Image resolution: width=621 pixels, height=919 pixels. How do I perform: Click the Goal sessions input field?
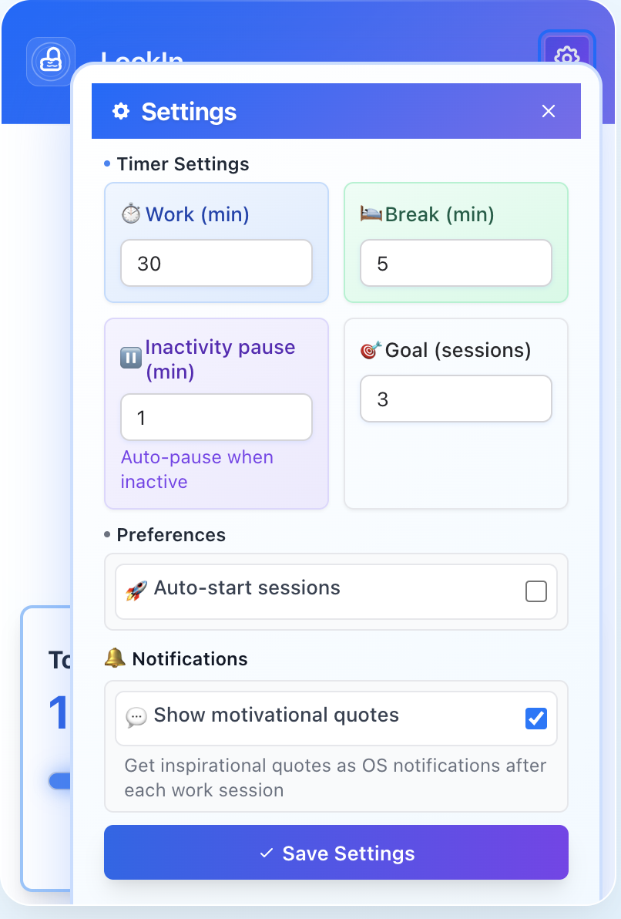[x=456, y=399]
